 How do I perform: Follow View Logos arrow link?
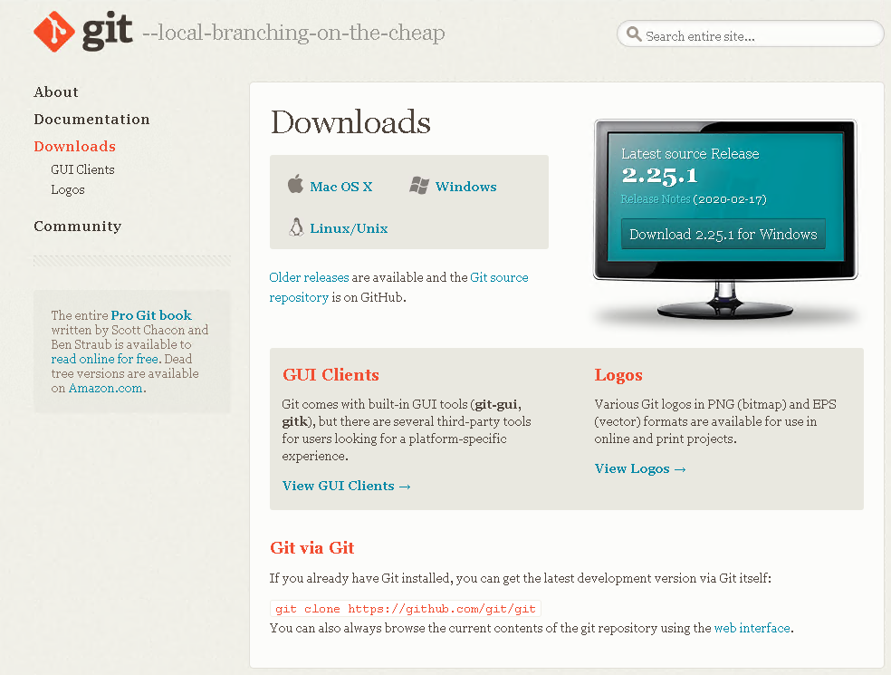[640, 469]
